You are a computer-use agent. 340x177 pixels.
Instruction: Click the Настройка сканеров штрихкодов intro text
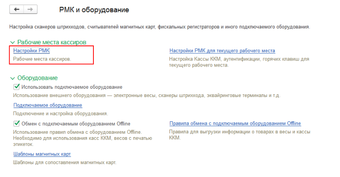[159, 27]
